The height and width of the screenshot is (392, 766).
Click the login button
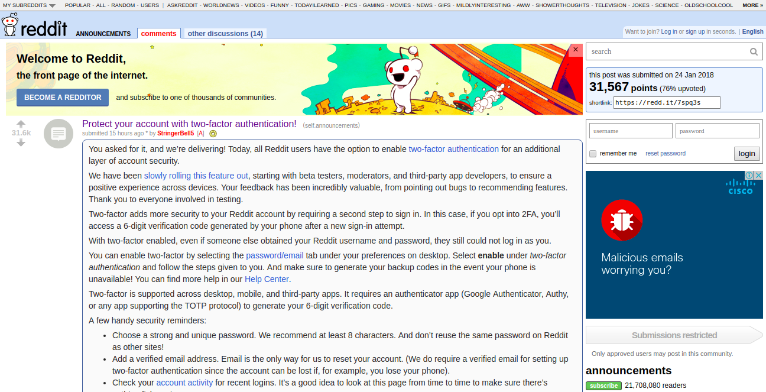[746, 154]
